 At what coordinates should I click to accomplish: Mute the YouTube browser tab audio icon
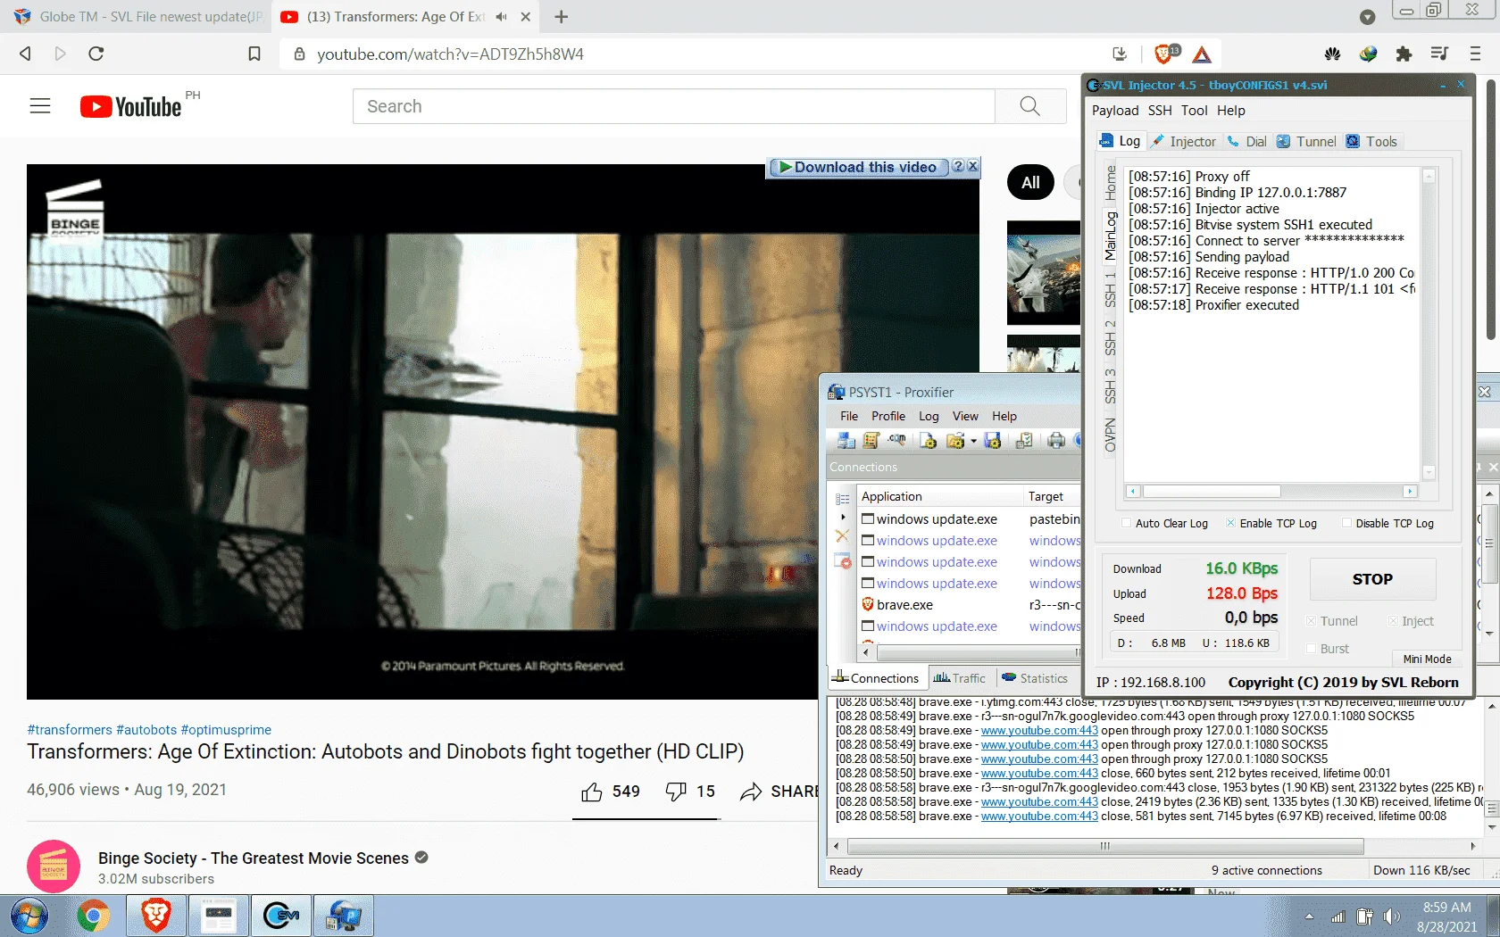[x=501, y=17]
